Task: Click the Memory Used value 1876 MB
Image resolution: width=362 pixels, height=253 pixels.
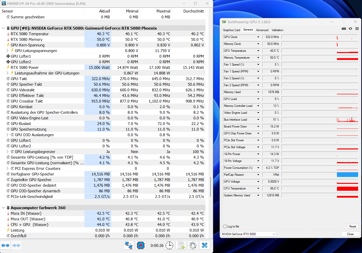Action: tap(271, 92)
